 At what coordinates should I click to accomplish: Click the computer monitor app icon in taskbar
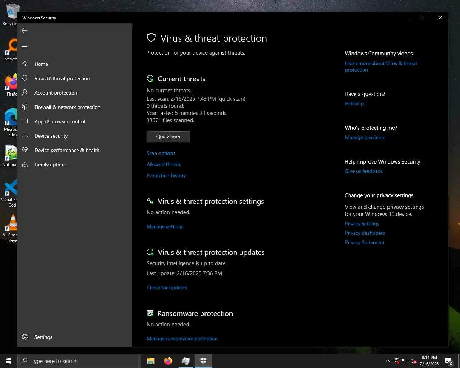point(186,361)
